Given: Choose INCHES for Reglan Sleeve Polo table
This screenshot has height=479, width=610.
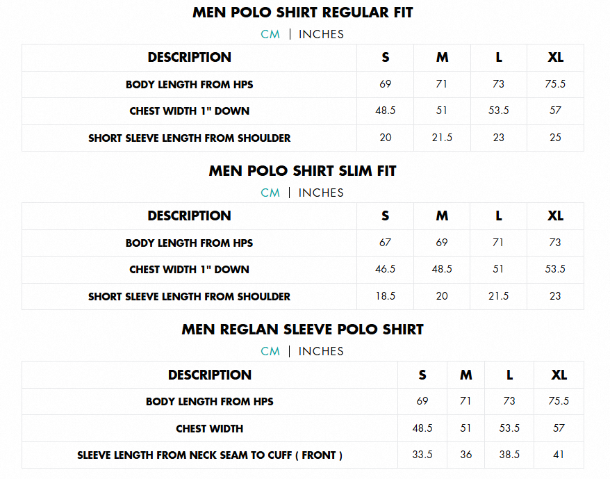Looking at the screenshot, I should coord(321,351).
